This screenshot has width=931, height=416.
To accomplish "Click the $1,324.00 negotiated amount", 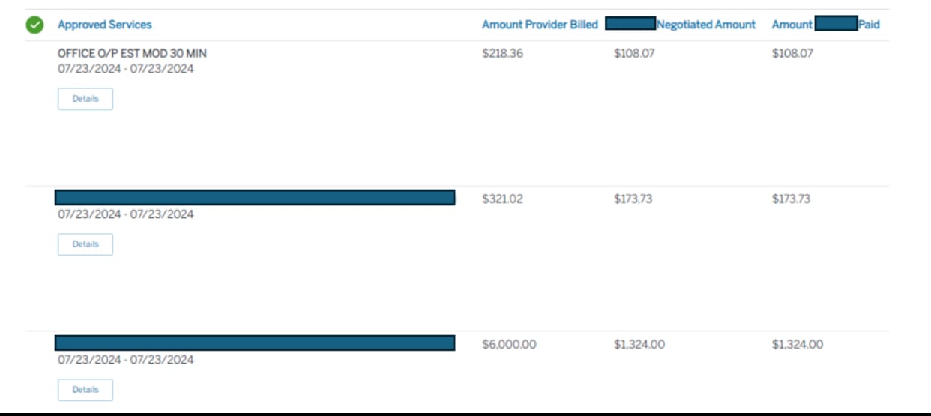I will point(639,345).
